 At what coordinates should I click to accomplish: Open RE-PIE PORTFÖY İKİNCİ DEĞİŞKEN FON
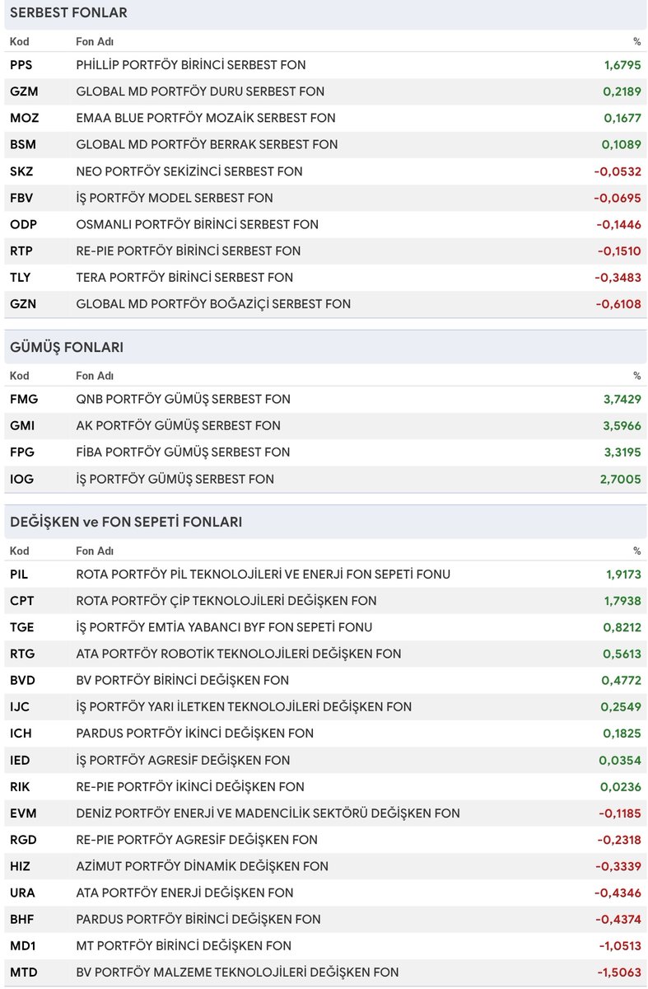(190, 787)
